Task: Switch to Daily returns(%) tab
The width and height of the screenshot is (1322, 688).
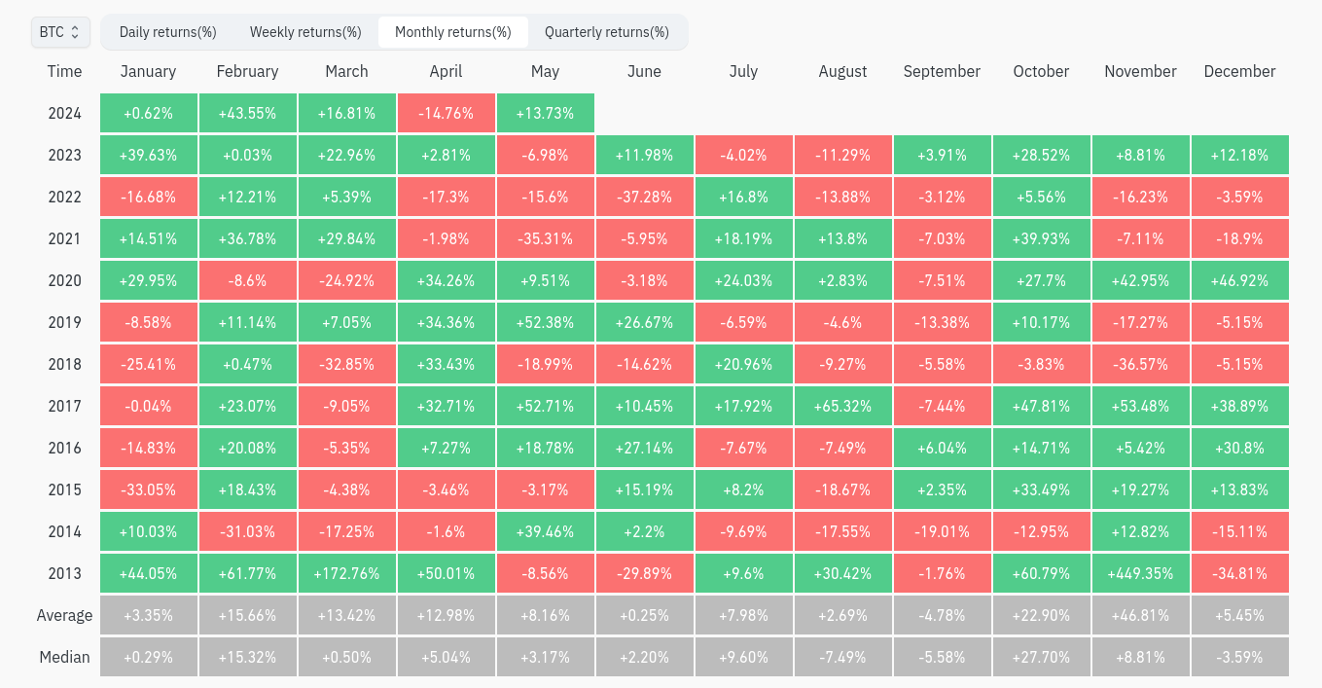Action: [x=167, y=32]
